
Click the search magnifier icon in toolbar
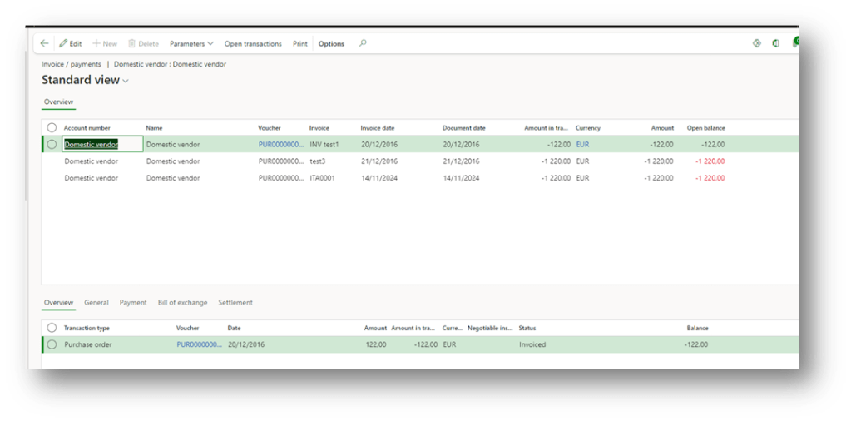[x=362, y=43]
